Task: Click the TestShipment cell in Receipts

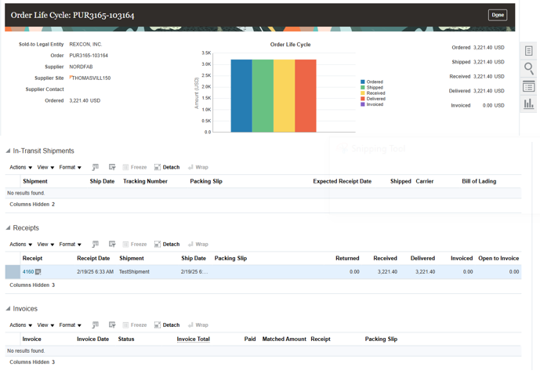Action: pyautogui.click(x=134, y=272)
